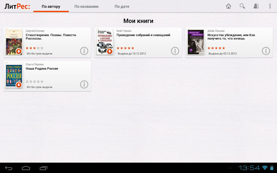Open the home icon in top bar
The height and width of the screenshot is (173, 277).
click(229, 6)
